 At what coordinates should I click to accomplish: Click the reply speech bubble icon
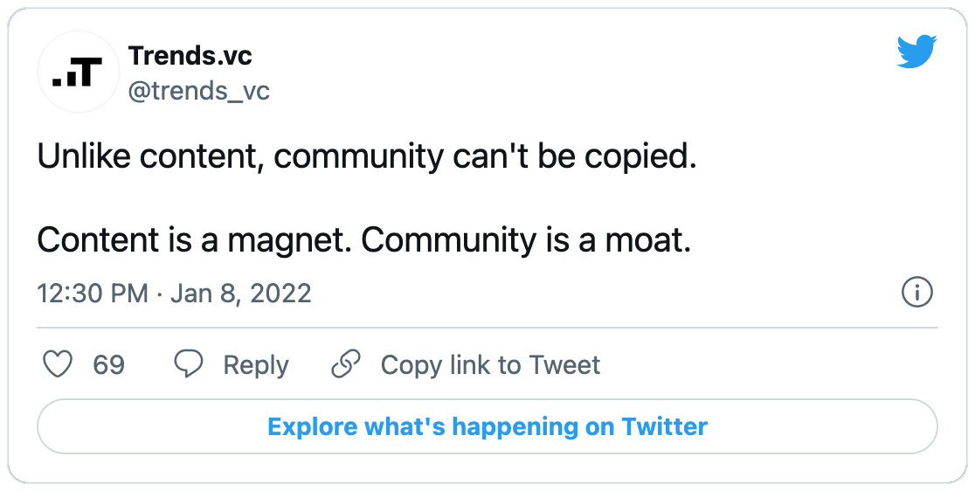coord(188,364)
